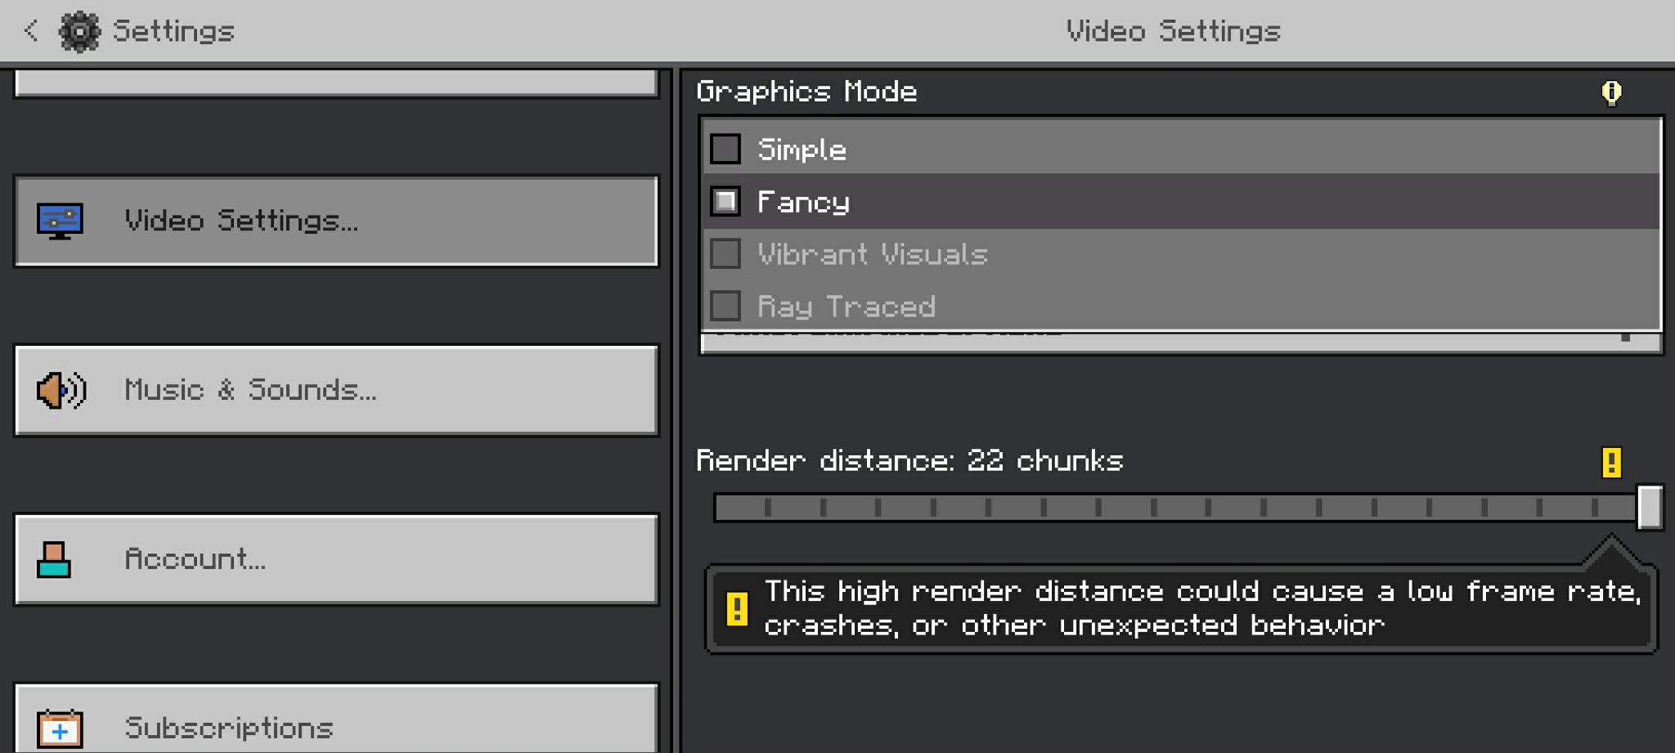Click the high render distance warning tooltip
Screen dimensions: 1675x753
(1181, 609)
